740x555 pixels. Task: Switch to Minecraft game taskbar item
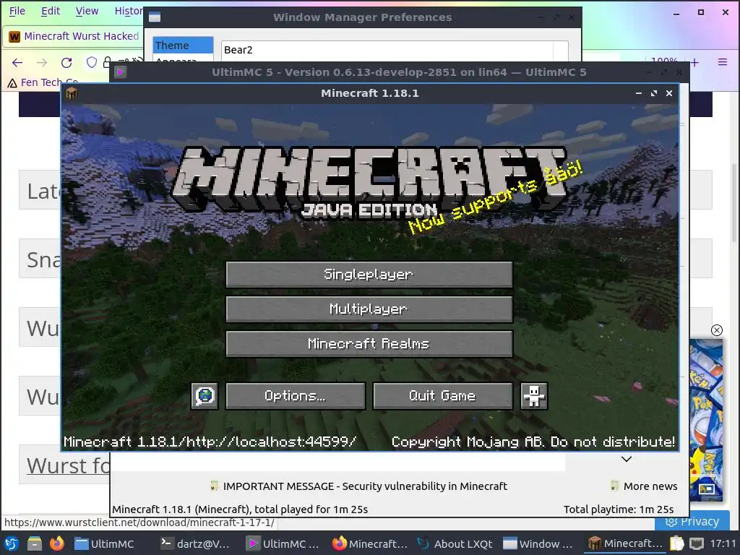(625, 544)
